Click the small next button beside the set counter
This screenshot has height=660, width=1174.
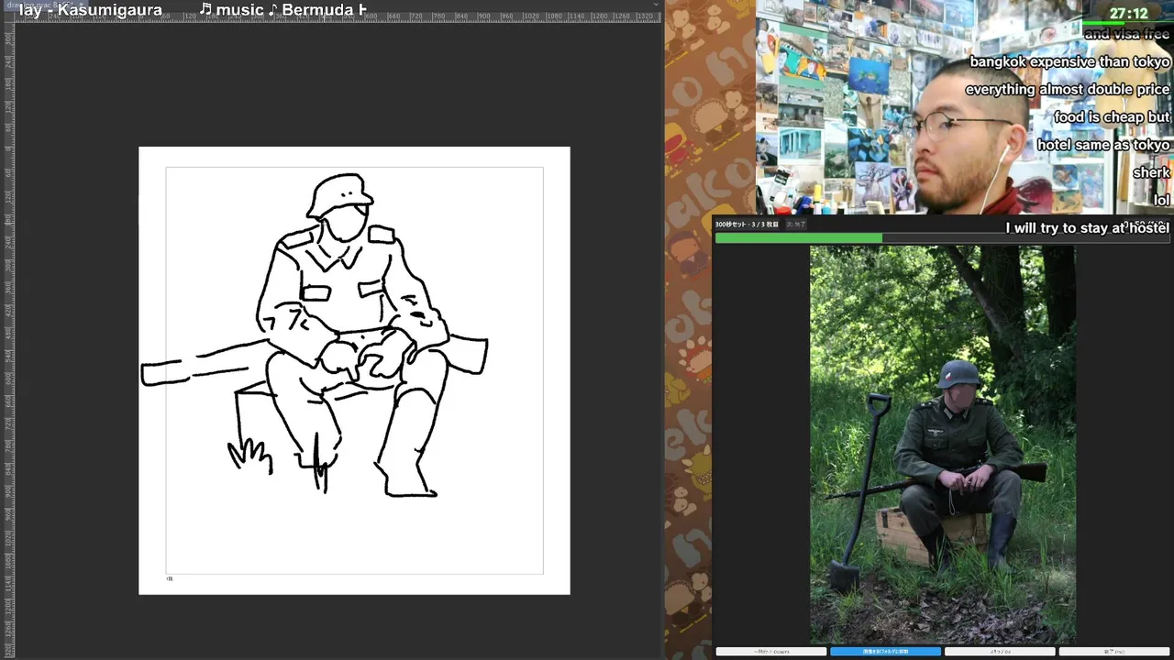794,225
